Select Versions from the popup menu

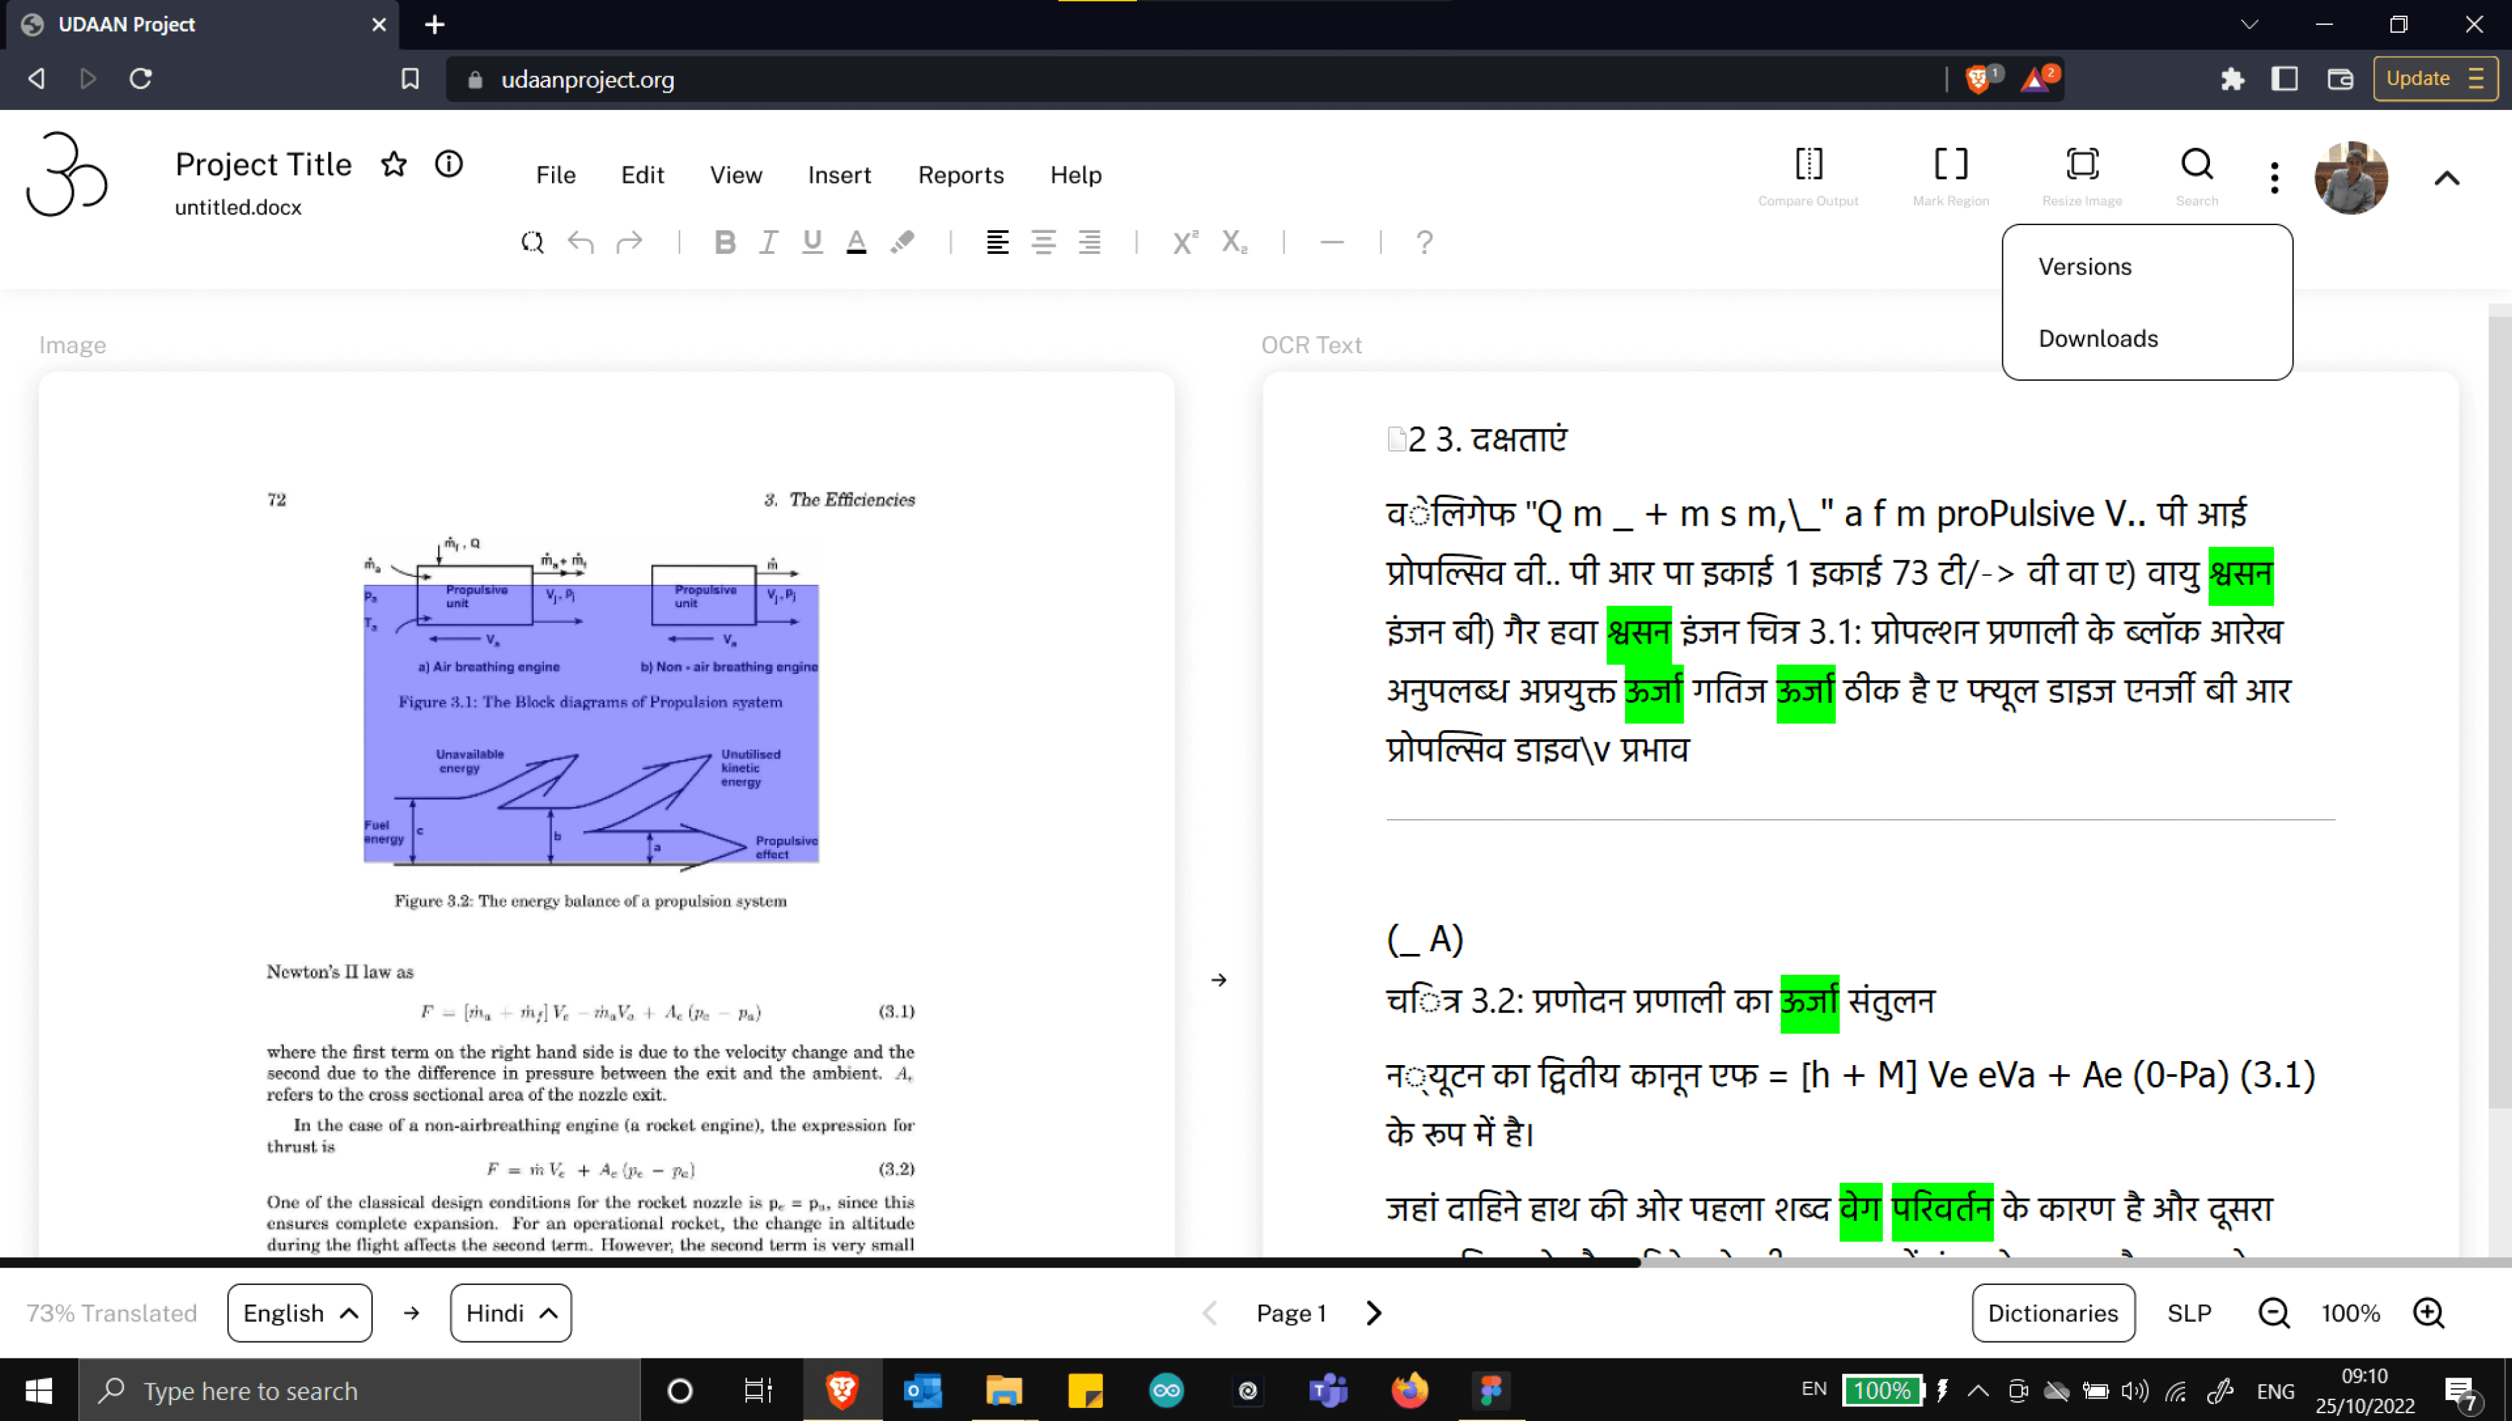point(2084,266)
